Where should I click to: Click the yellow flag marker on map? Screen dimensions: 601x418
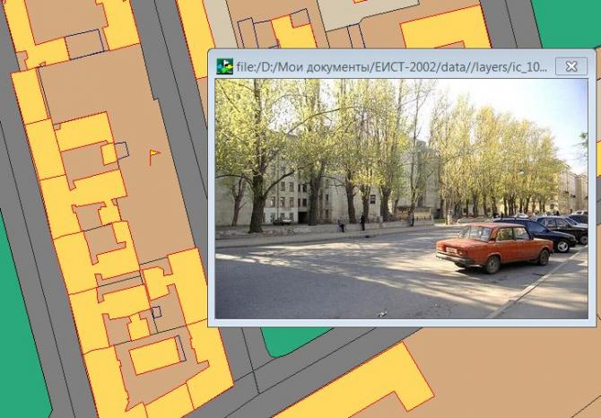click(154, 157)
